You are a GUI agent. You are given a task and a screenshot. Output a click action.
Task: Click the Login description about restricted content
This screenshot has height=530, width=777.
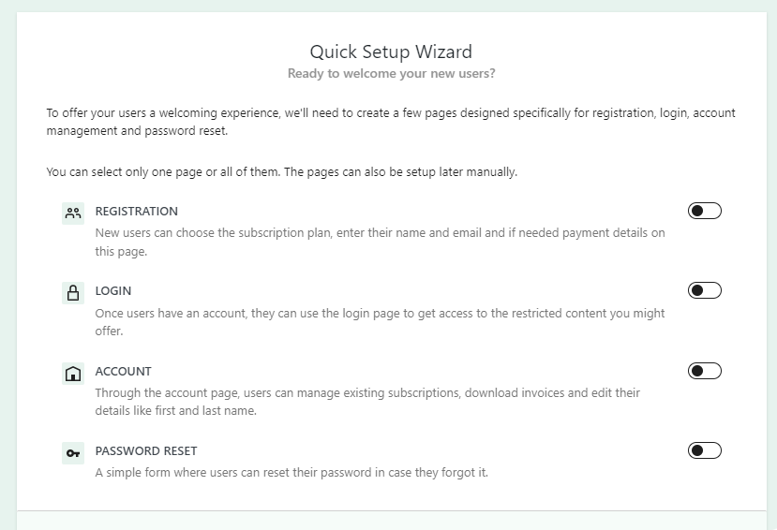pyautogui.click(x=381, y=322)
